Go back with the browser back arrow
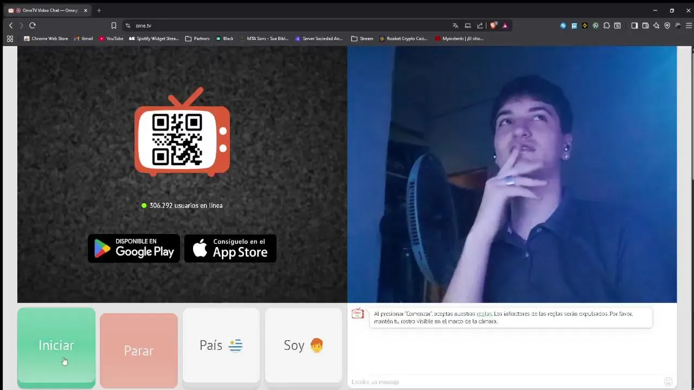The height and width of the screenshot is (390, 694). [11, 25]
